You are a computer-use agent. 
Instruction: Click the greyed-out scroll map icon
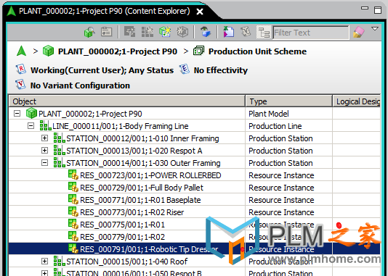pos(246,32)
